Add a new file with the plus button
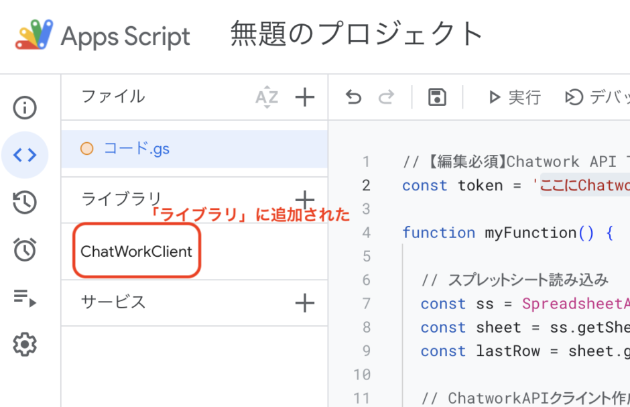 pyautogui.click(x=305, y=97)
